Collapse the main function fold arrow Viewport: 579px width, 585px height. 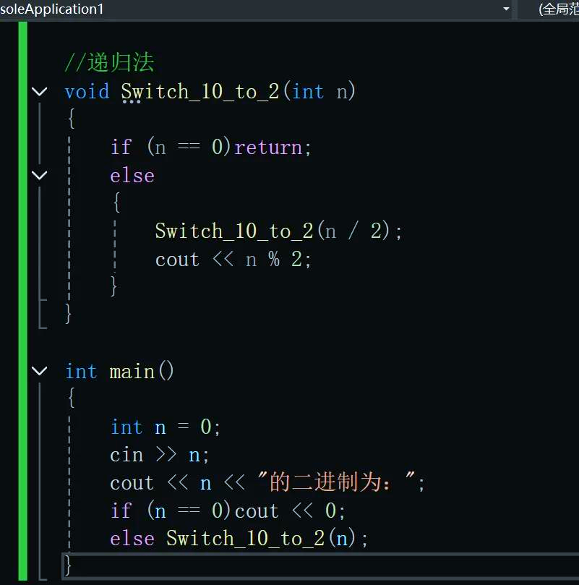click(40, 370)
